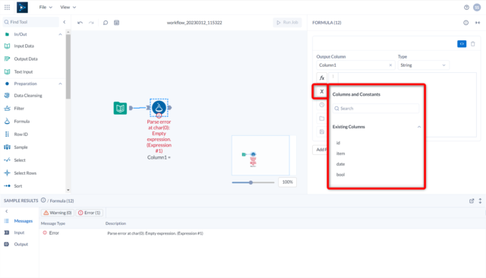This screenshot has width=486, height=278.
Task: Toggle the blue expression code view button
Action: pyautogui.click(x=462, y=44)
